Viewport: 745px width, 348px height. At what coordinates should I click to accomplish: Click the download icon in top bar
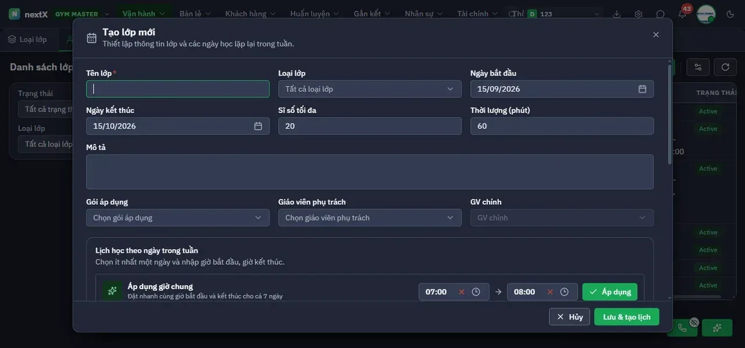(617, 14)
